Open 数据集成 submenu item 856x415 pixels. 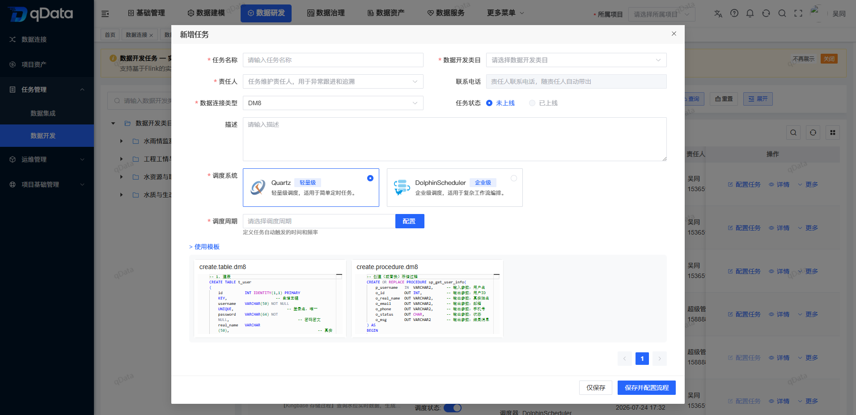tap(43, 113)
